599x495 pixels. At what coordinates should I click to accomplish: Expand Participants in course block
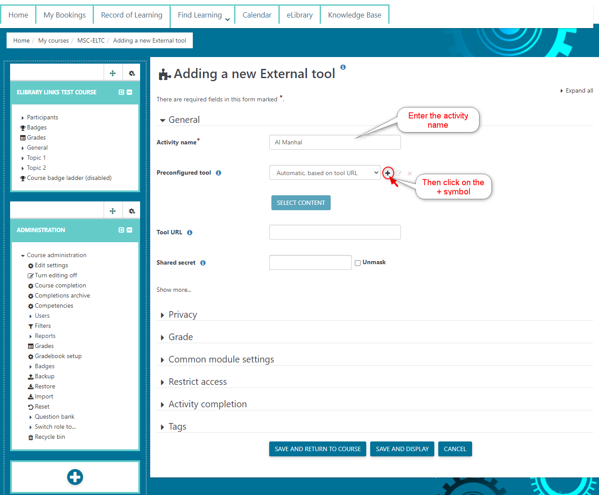[x=40, y=118]
